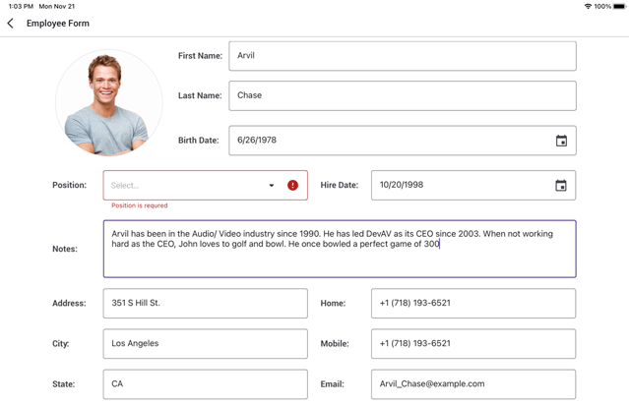
Task: Tap the battery indicator icon
Action: coord(619,6)
